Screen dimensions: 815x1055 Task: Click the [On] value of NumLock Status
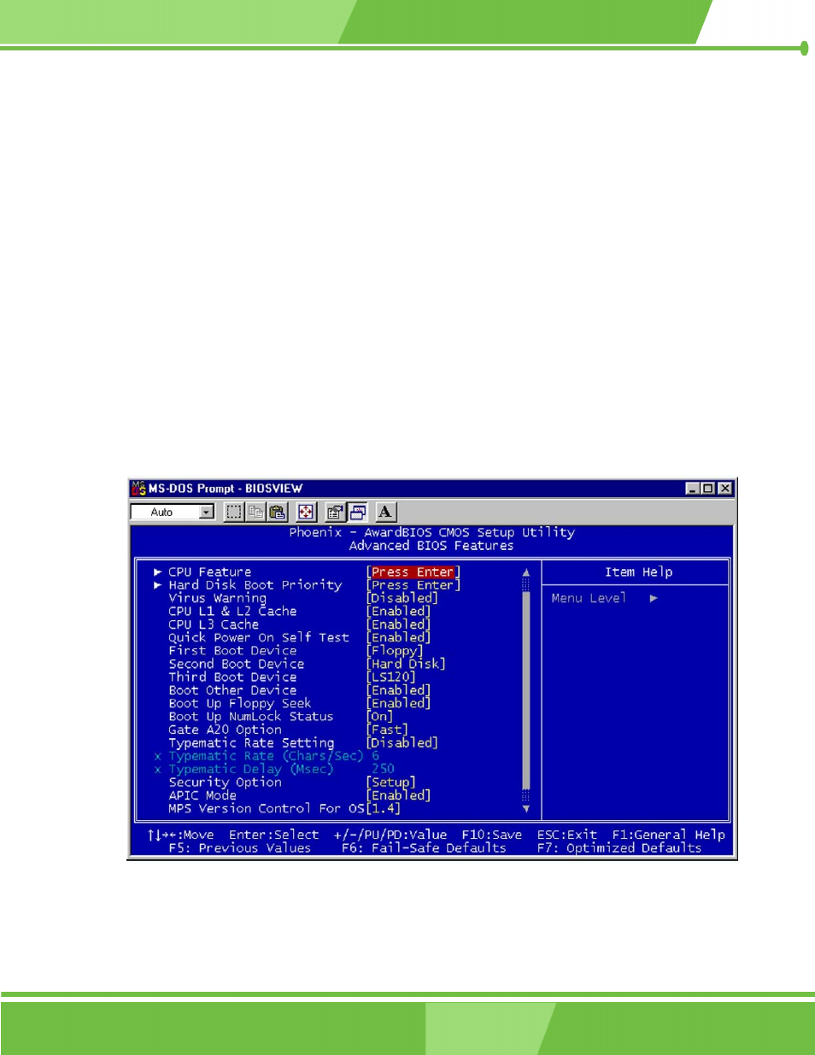[x=379, y=717]
